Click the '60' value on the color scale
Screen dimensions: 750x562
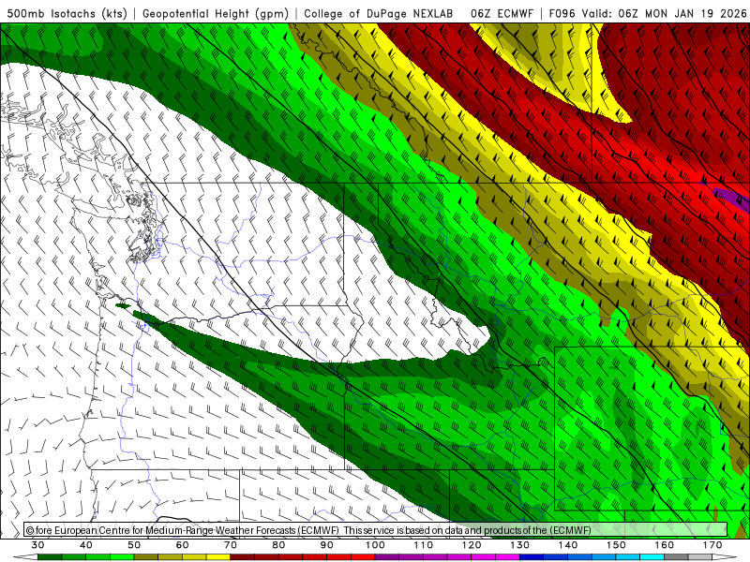click(182, 545)
